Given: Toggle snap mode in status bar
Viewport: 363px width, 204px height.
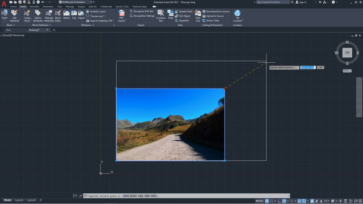Looking at the screenshot, I should [272, 201].
